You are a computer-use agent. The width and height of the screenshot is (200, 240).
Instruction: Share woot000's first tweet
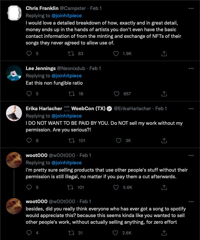(164, 187)
